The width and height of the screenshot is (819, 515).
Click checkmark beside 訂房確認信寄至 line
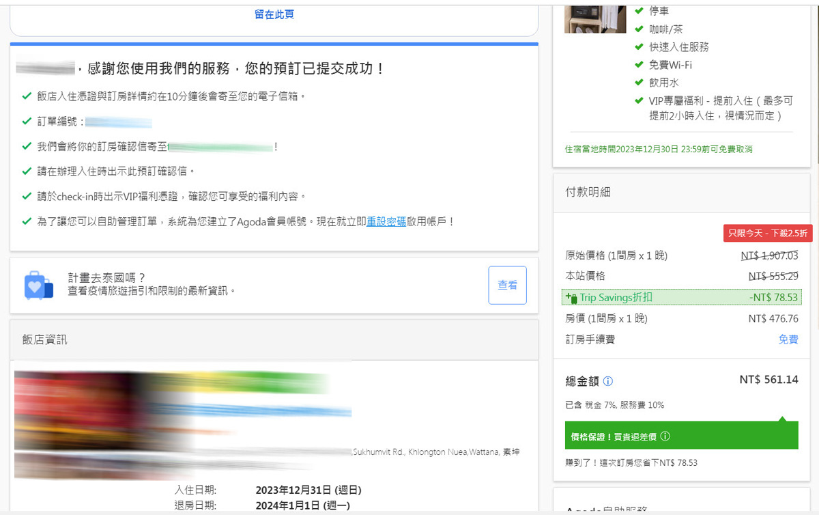click(x=27, y=146)
